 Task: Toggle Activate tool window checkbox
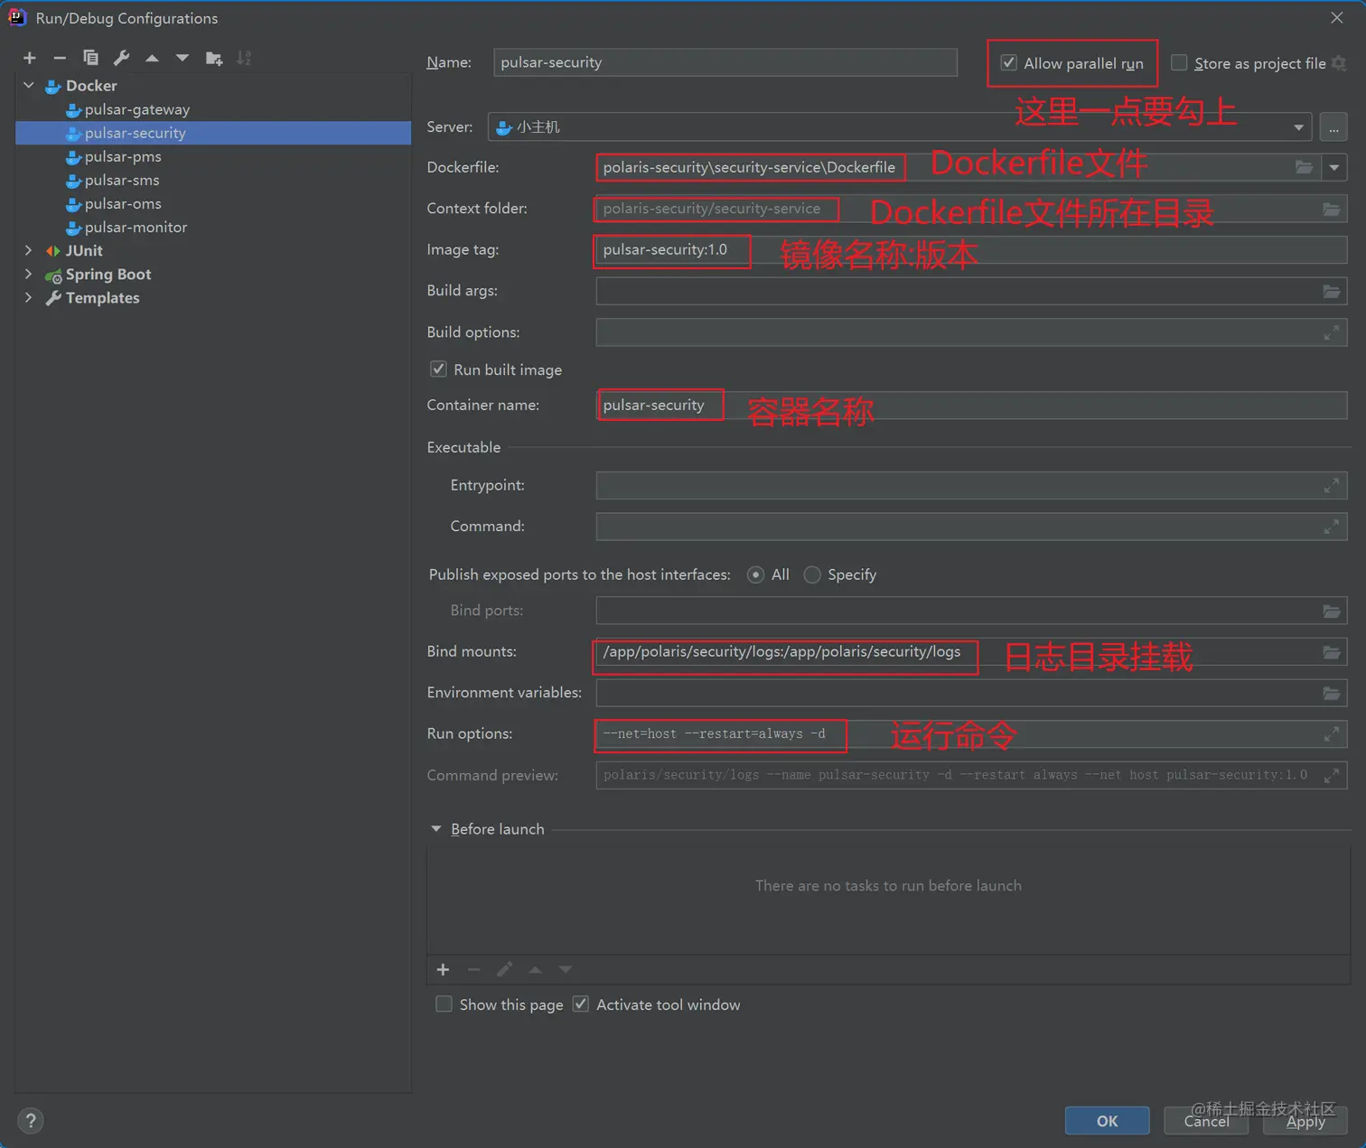[581, 1004]
